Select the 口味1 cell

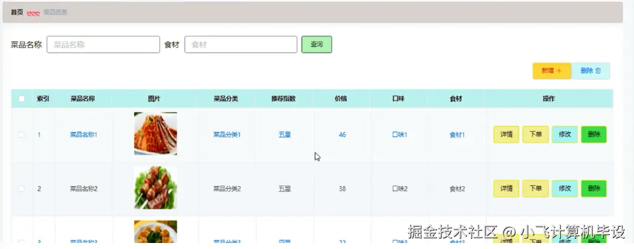click(x=400, y=135)
